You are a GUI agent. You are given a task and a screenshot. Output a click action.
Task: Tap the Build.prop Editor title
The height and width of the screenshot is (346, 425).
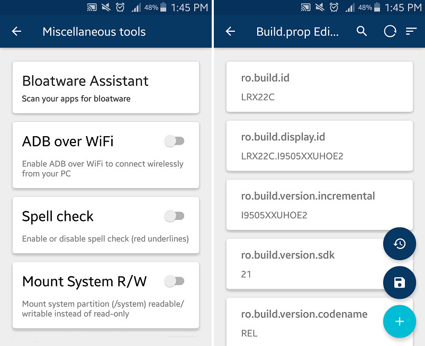tap(297, 31)
